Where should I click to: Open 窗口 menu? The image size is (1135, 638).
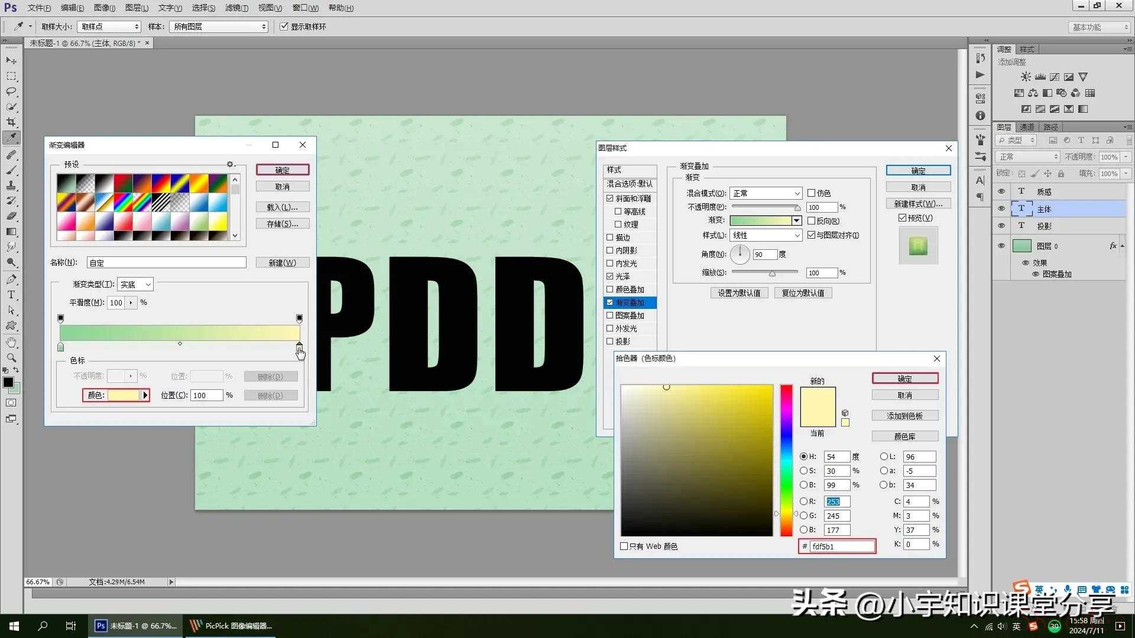(305, 8)
